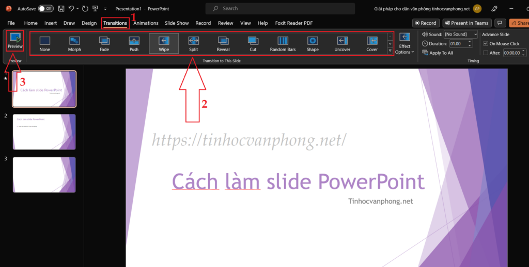Open Customize Quick Access Toolbar arrow
Viewport: 529px width, 267px height.
tap(105, 9)
